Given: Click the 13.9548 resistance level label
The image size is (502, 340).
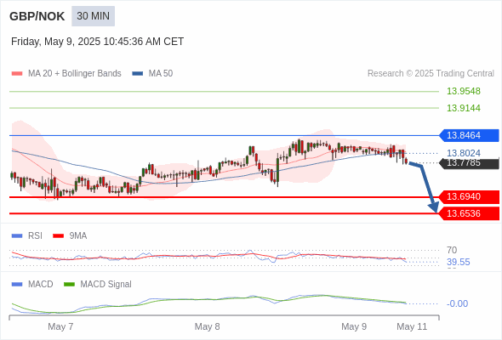Looking at the screenshot, I should tap(463, 91).
